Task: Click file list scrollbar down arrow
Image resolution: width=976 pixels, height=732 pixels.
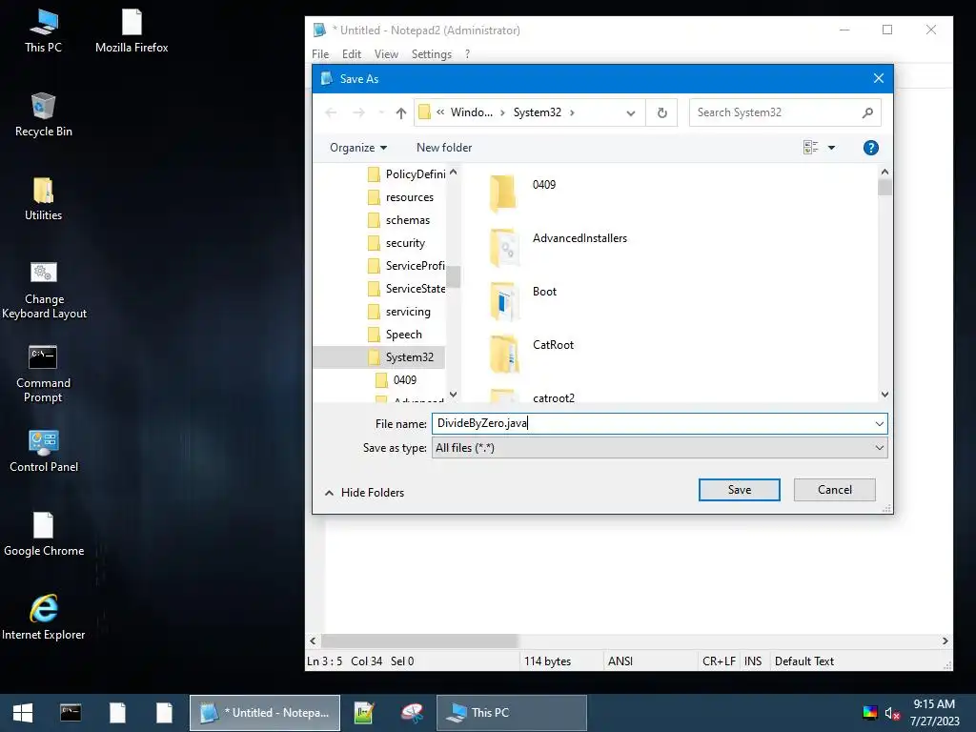Action: tap(884, 395)
